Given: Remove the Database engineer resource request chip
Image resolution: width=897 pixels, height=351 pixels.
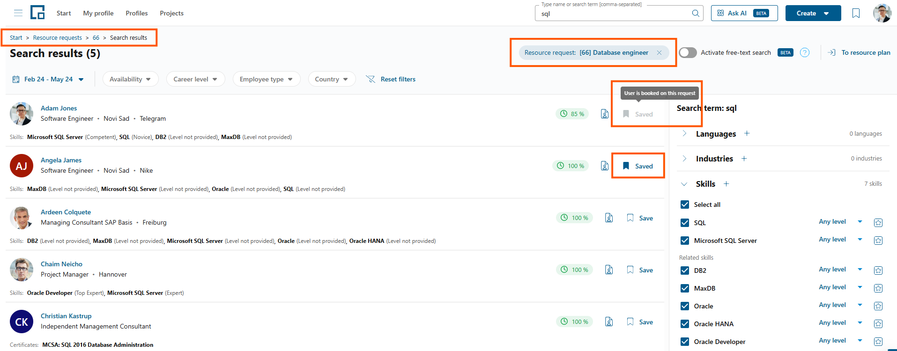Looking at the screenshot, I should tap(659, 52).
